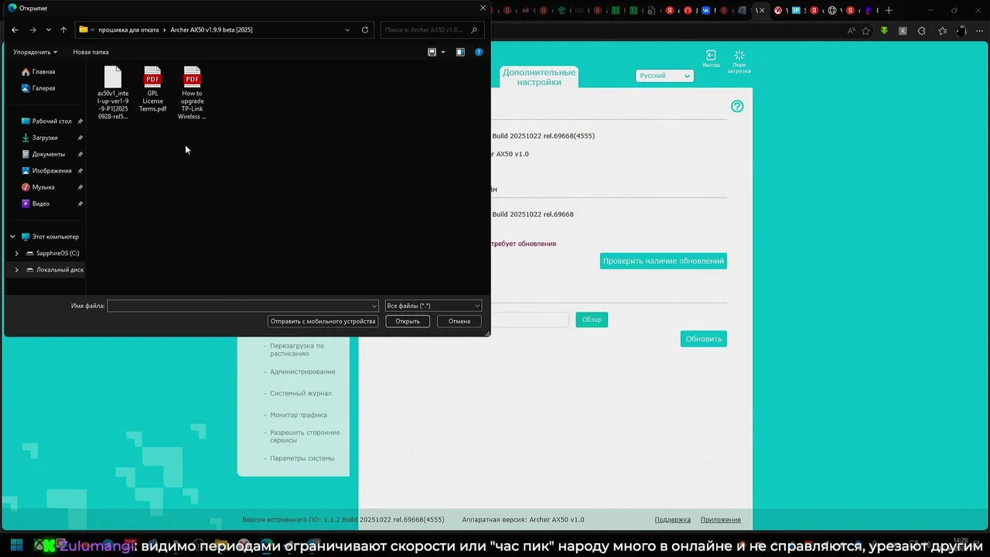The width and height of the screenshot is (990, 557).
Task: Open recent locations dropdown in dialog
Action: [48, 29]
